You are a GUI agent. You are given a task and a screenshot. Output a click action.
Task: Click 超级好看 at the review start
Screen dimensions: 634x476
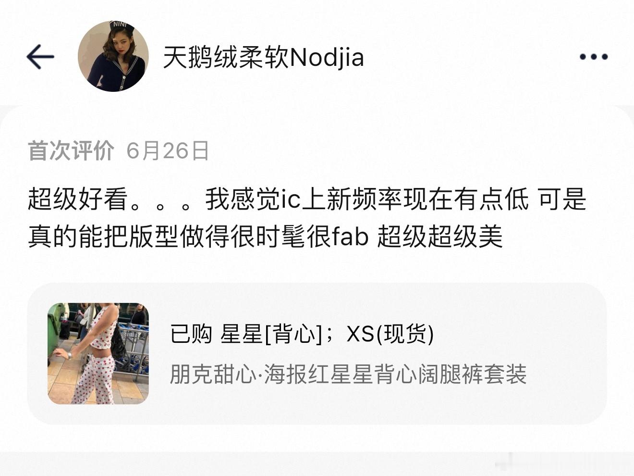pos(78,199)
